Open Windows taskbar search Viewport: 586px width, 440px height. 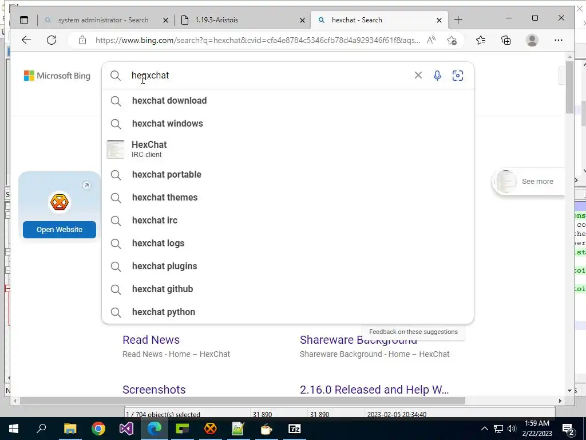41,429
